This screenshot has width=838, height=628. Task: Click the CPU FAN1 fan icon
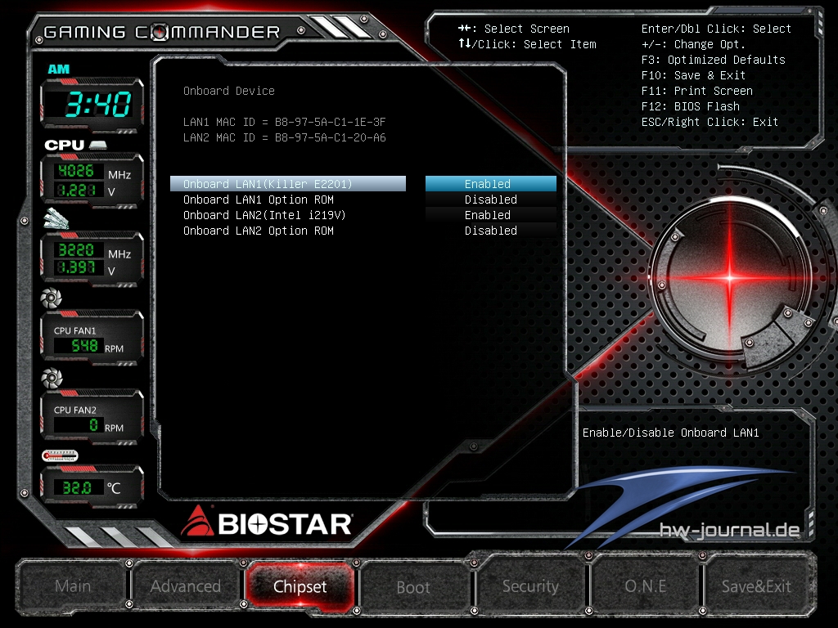click(52, 299)
